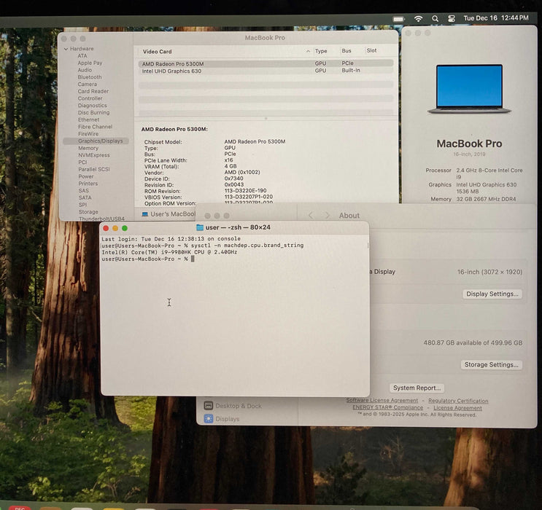Screen dimensions: 542x510
Task: Select SAS in hardware list
Action: 83,191
